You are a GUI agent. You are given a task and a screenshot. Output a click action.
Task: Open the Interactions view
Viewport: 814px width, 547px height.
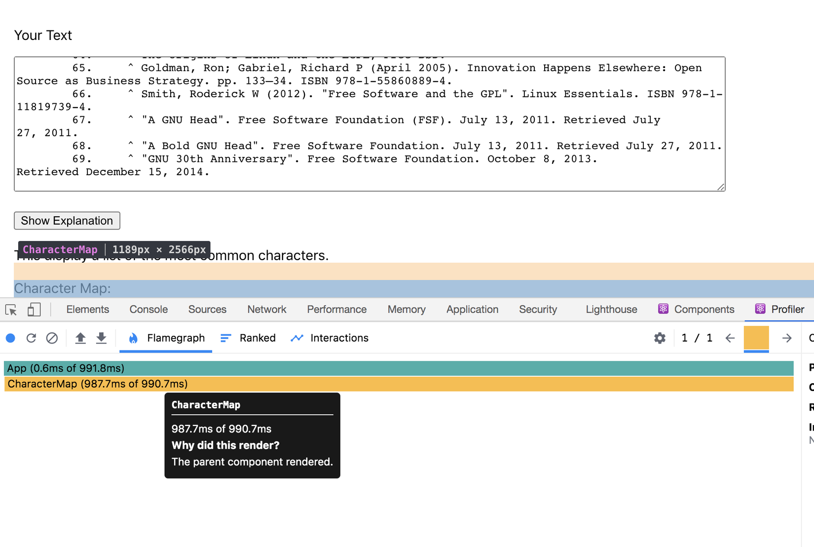tap(330, 338)
